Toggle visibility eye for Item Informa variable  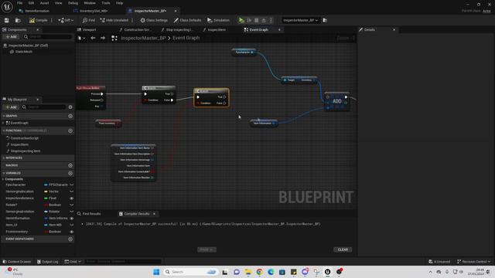click(x=72, y=218)
